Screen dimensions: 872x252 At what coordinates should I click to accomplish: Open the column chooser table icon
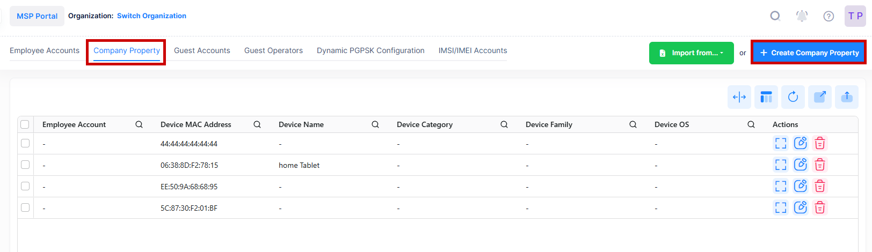point(766,97)
